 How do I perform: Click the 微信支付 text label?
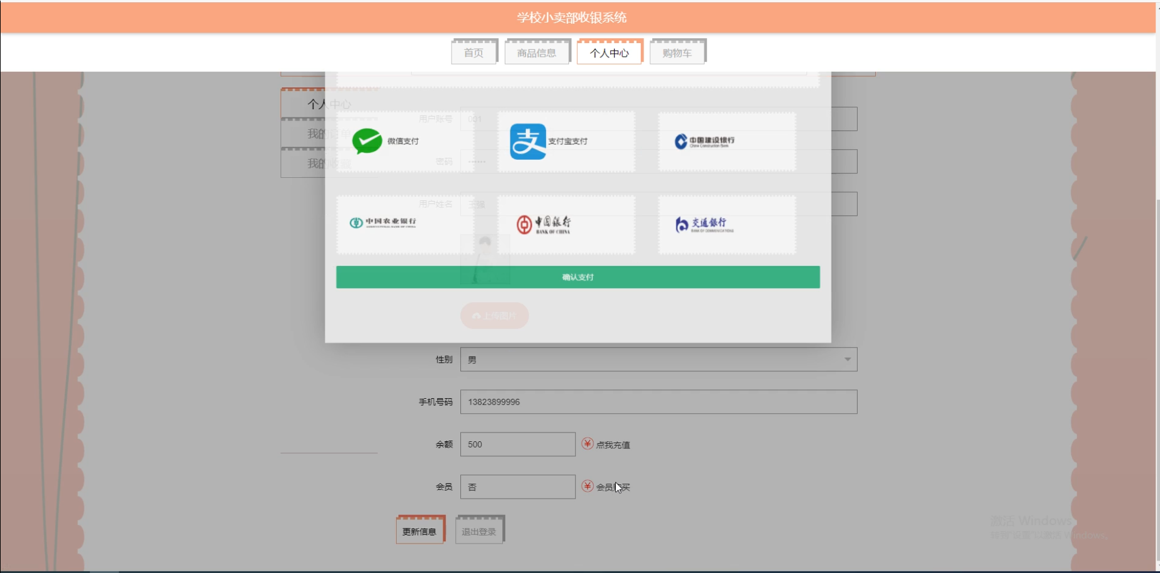(403, 142)
